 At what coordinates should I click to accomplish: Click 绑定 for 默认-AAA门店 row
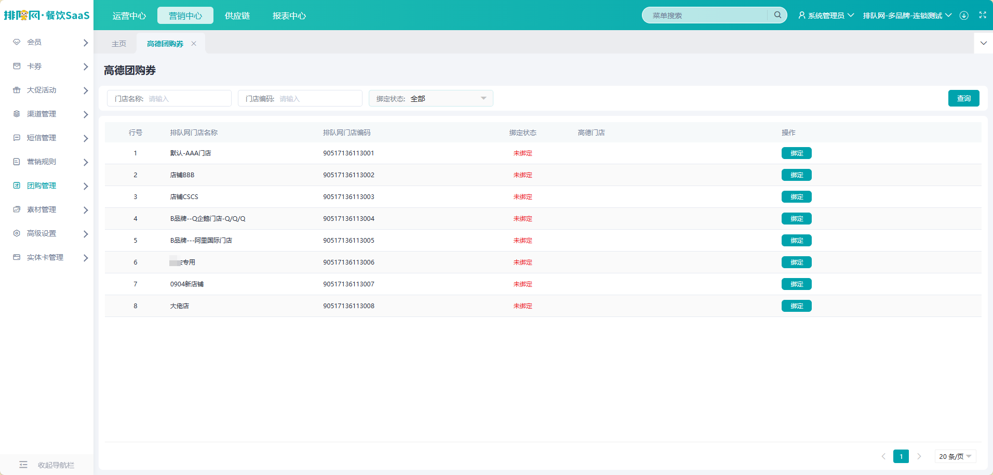797,153
